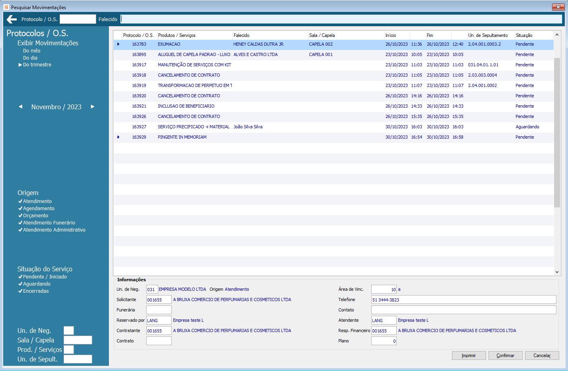Go to next month arrow
The width and height of the screenshot is (568, 371).
click(x=93, y=106)
